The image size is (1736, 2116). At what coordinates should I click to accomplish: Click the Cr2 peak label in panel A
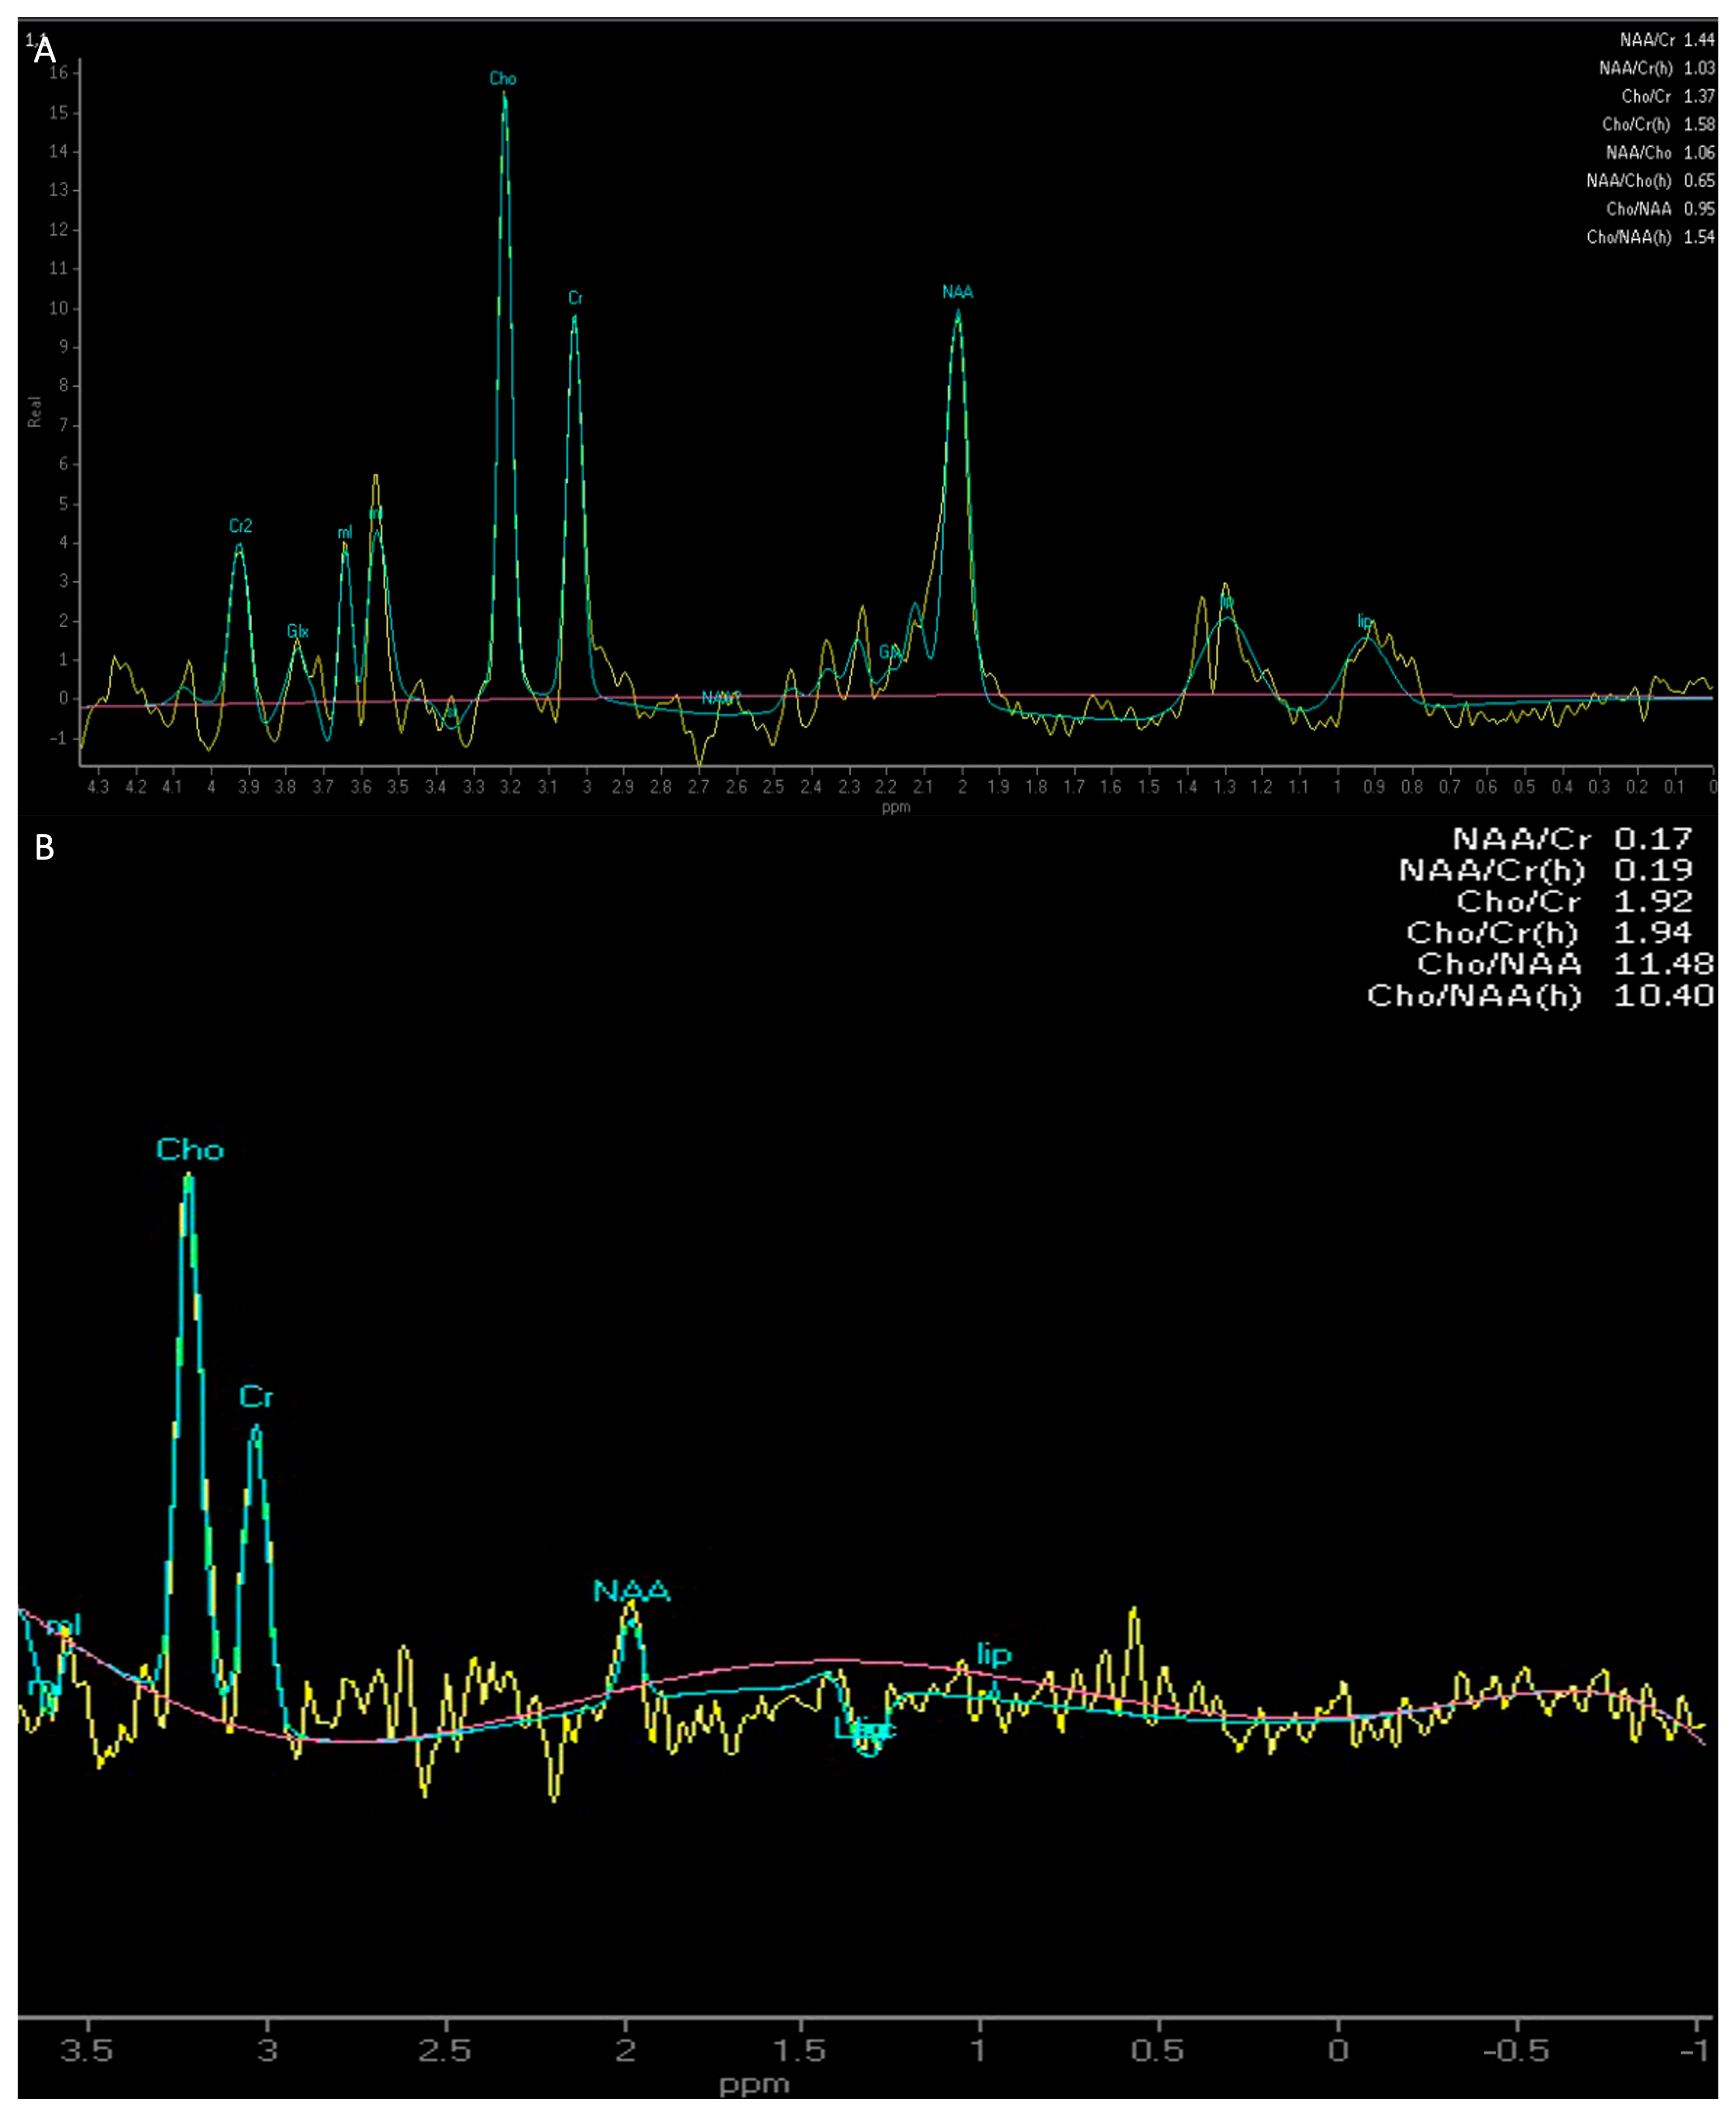tap(240, 526)
